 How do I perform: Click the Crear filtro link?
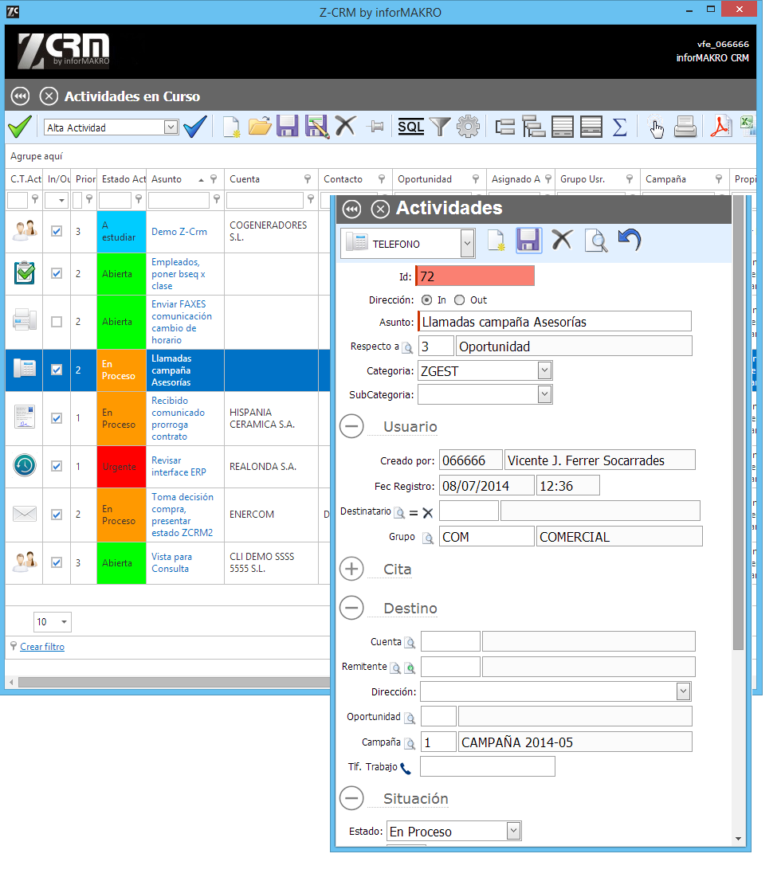point(42,647)
